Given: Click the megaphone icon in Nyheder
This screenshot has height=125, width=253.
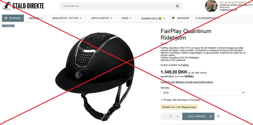Looking at the screenshot, I should point(6,18).
